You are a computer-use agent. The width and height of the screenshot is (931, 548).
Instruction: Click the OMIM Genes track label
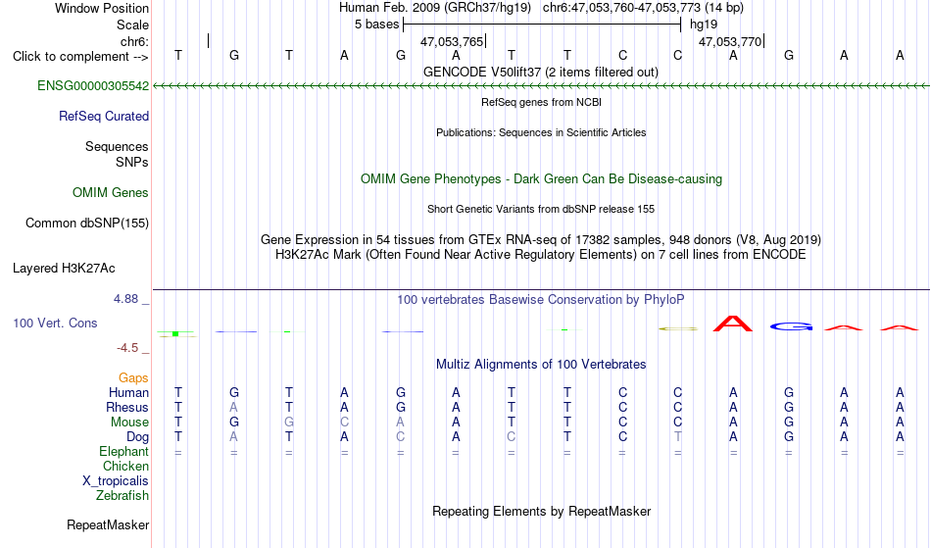coord(111,192)
